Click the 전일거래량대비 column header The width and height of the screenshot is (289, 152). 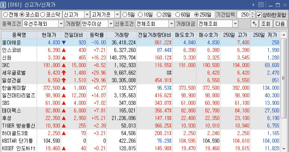(154, 35)
